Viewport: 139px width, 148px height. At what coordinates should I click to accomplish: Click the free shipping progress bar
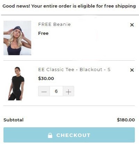pos(70,15)
